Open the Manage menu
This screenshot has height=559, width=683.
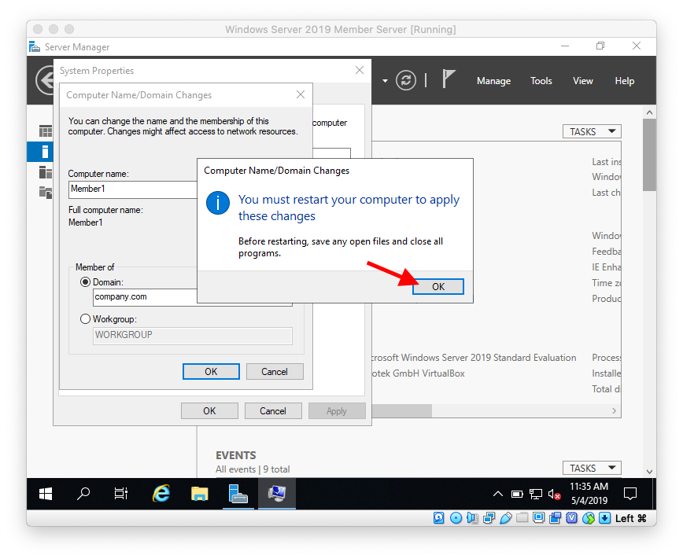pyautogui.click(x=493, y=80)
